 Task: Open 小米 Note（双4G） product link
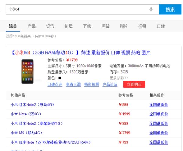(26, 114)
